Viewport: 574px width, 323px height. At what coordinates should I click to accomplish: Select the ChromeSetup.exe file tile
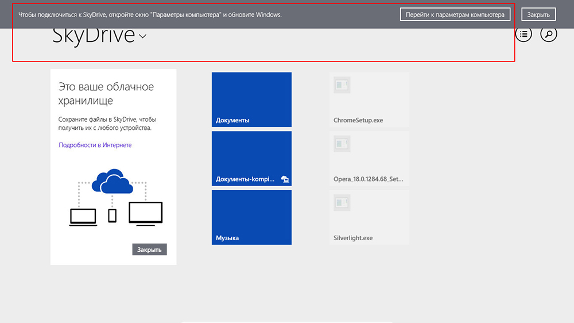(369, 99)
